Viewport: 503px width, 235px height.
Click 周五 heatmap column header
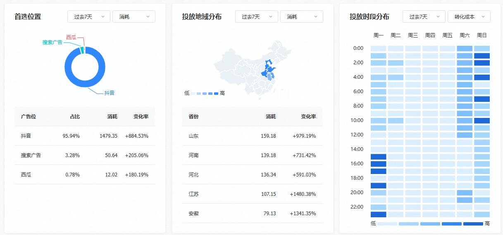coord(447,35)
